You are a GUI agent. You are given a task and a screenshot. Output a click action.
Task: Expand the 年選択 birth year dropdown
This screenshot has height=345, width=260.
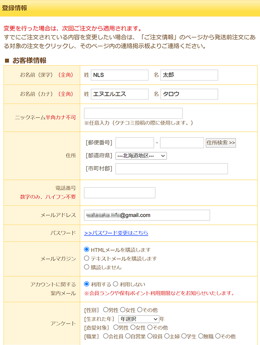pyautogui.click(x=139, y=319)
